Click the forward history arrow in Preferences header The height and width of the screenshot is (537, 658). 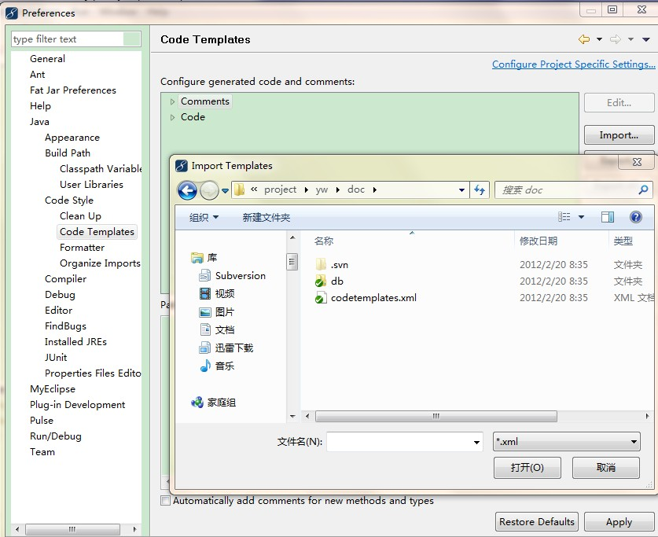(616, 39)
